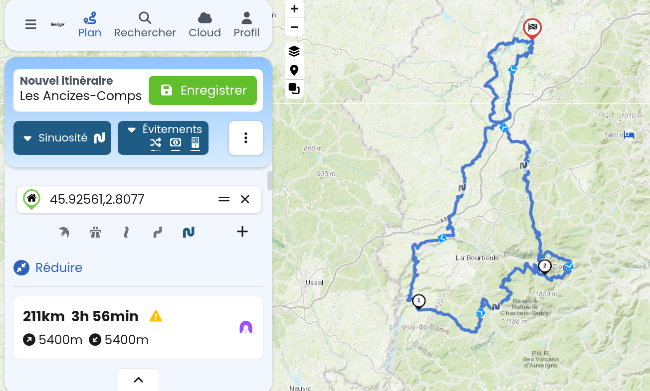Open the Profil page
Viewport: 650px width, 391px height.
(246, 25)
